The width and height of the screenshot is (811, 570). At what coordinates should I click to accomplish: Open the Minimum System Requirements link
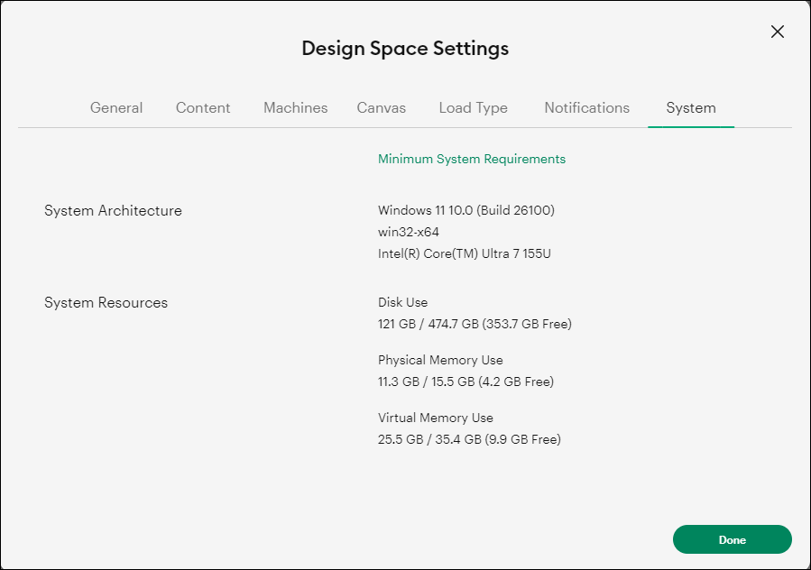(472, 159)
